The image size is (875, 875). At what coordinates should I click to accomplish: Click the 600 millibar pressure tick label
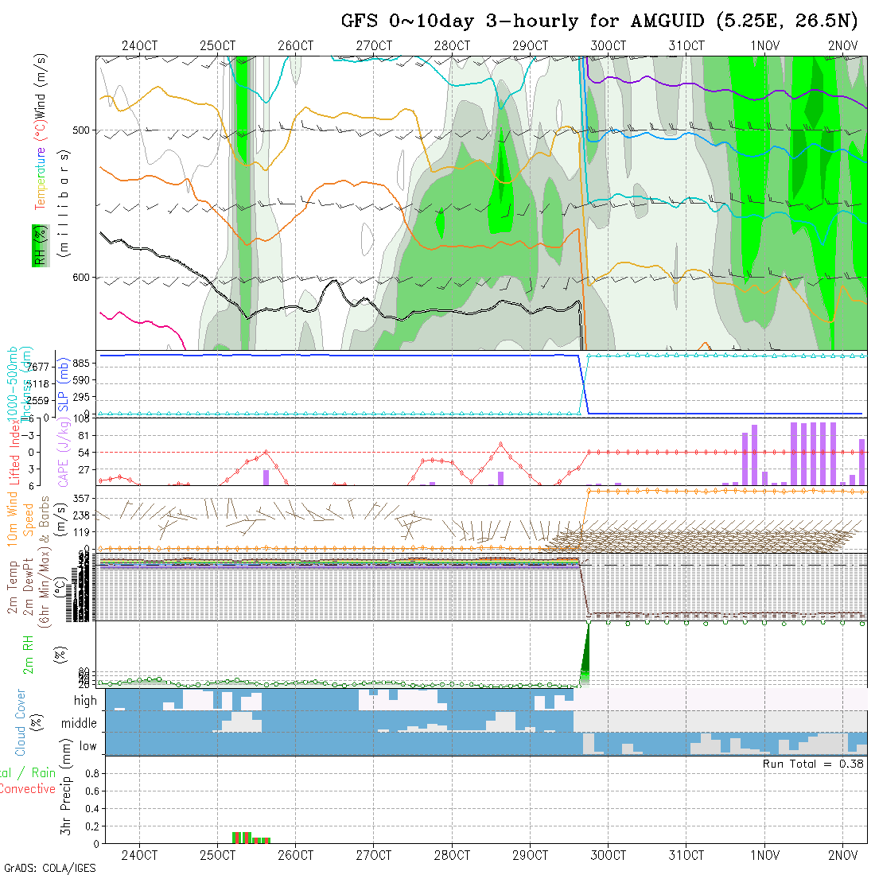coord(81,278)
